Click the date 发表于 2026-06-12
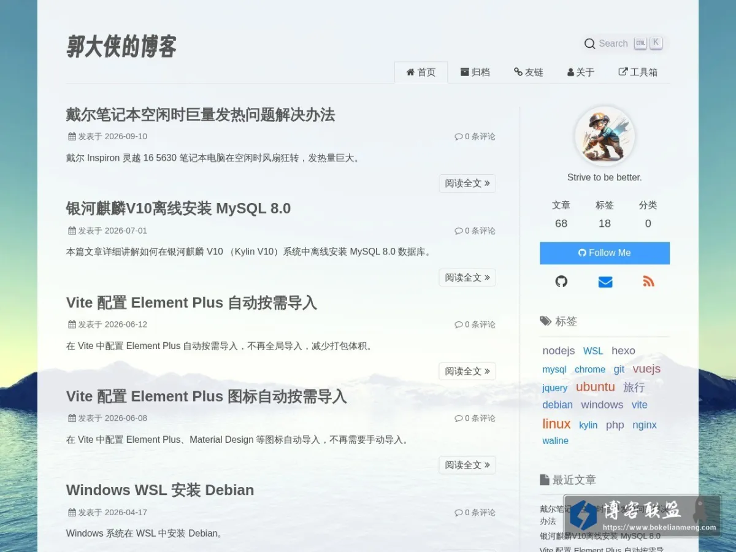Viewport: 736px width, 552px height. point(107,324)
